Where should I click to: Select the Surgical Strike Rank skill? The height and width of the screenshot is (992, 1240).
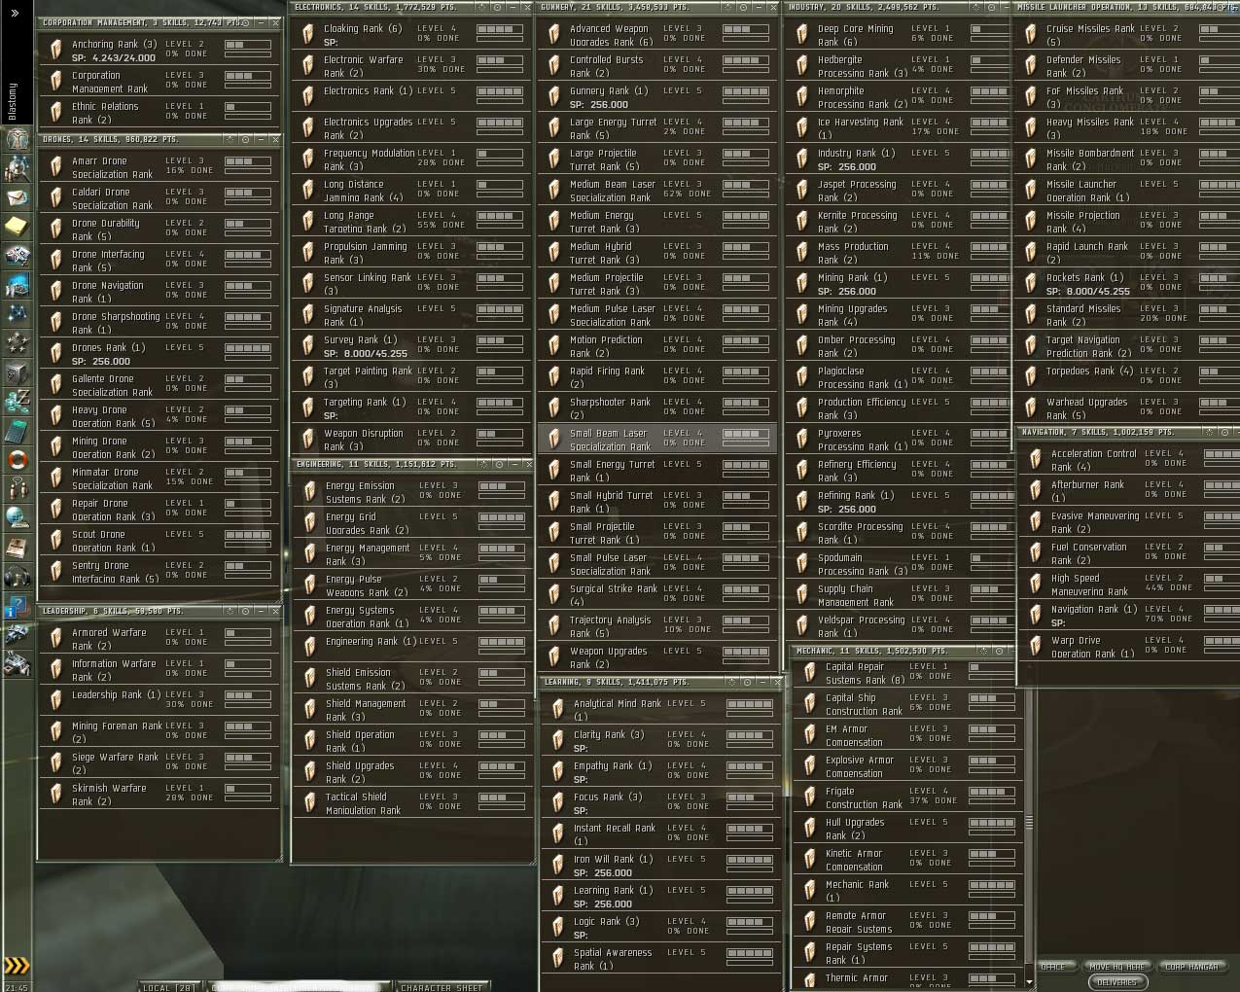[656, 595]
